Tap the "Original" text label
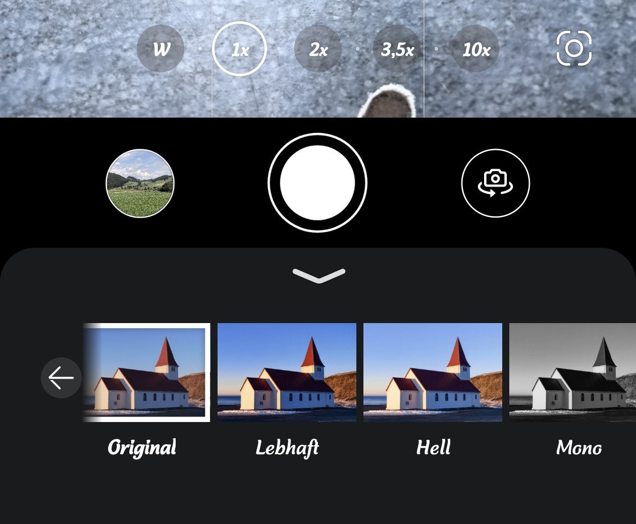 [142, 448]
